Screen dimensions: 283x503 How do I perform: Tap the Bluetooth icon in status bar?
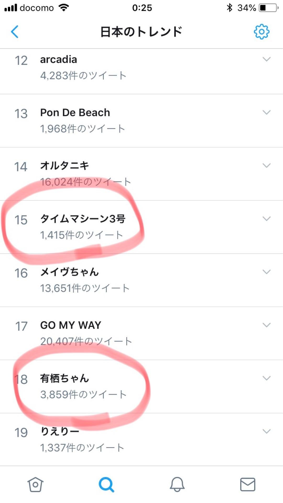pyautogui.click(x=230, y=8)
